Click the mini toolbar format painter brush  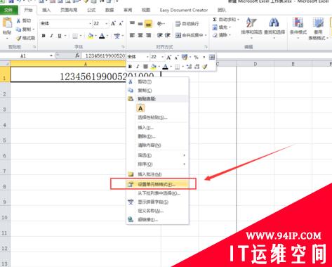pyautogui.click(x=205, y=67)
